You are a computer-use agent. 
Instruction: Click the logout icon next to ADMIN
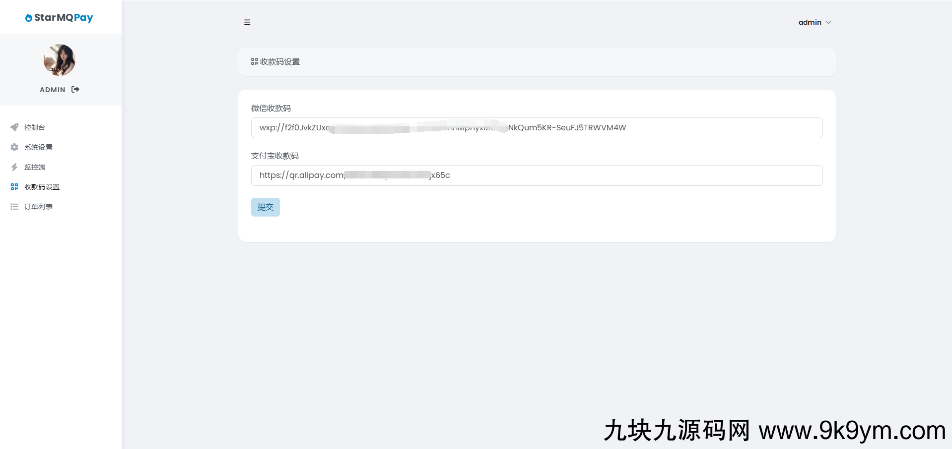(x=75, y=89)
